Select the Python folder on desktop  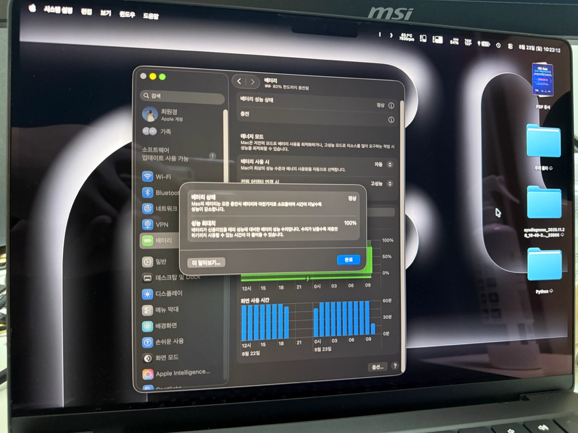[x=544, y=271]
